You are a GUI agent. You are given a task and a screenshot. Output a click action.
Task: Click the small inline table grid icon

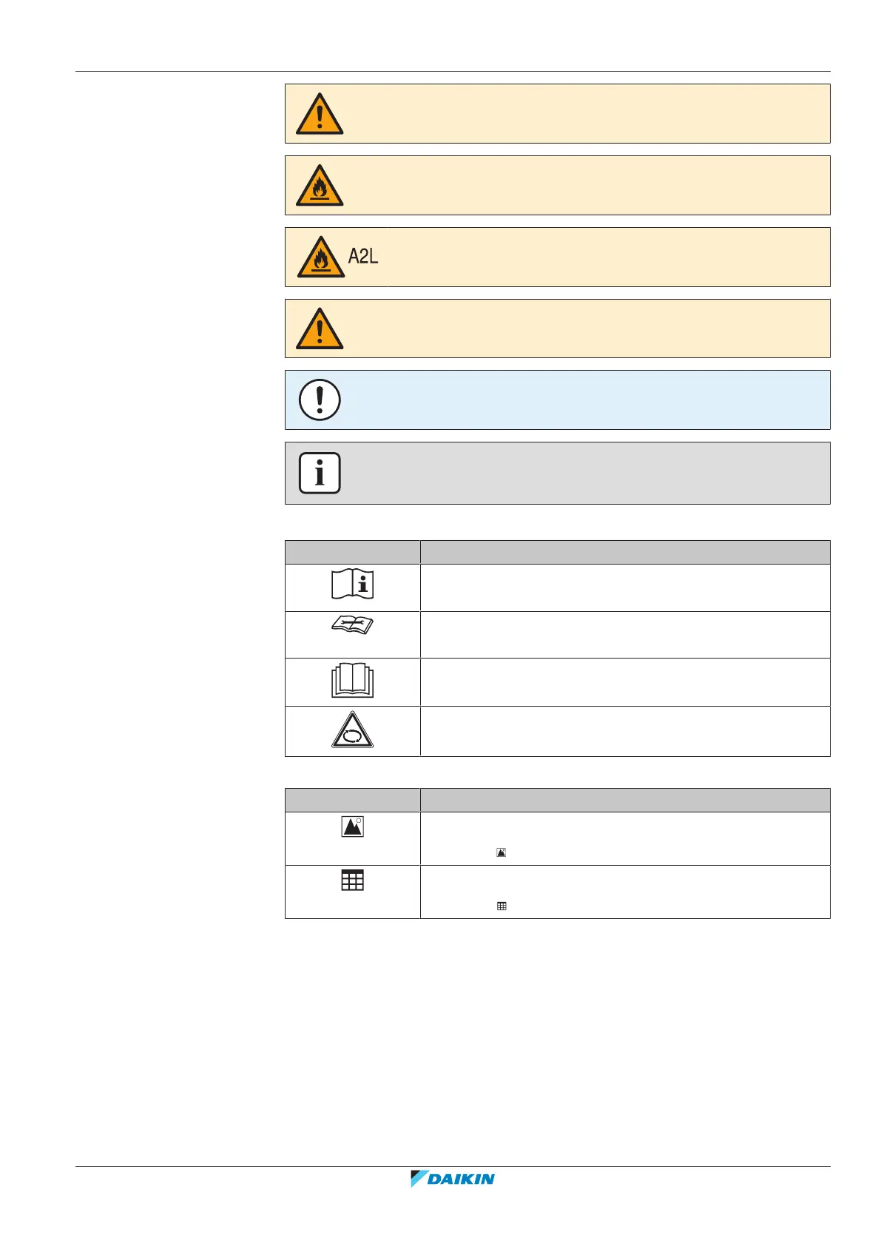pyautogui.click(x=502, y=906)
